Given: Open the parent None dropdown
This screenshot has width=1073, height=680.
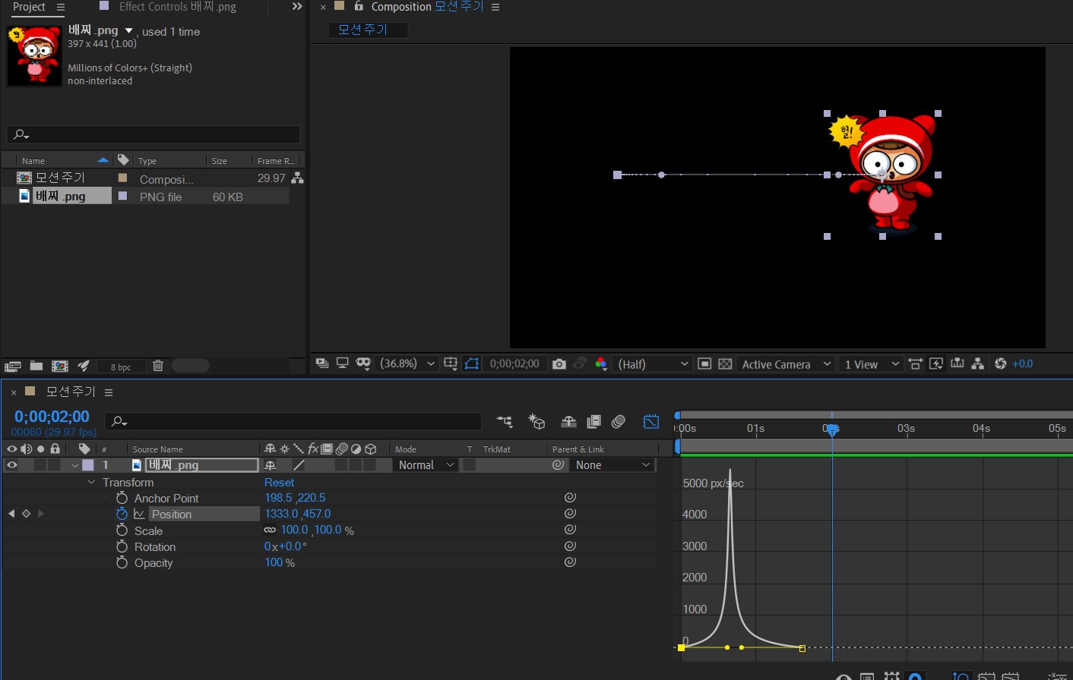Looking at the screenshot, I should [x=612, y=465].
